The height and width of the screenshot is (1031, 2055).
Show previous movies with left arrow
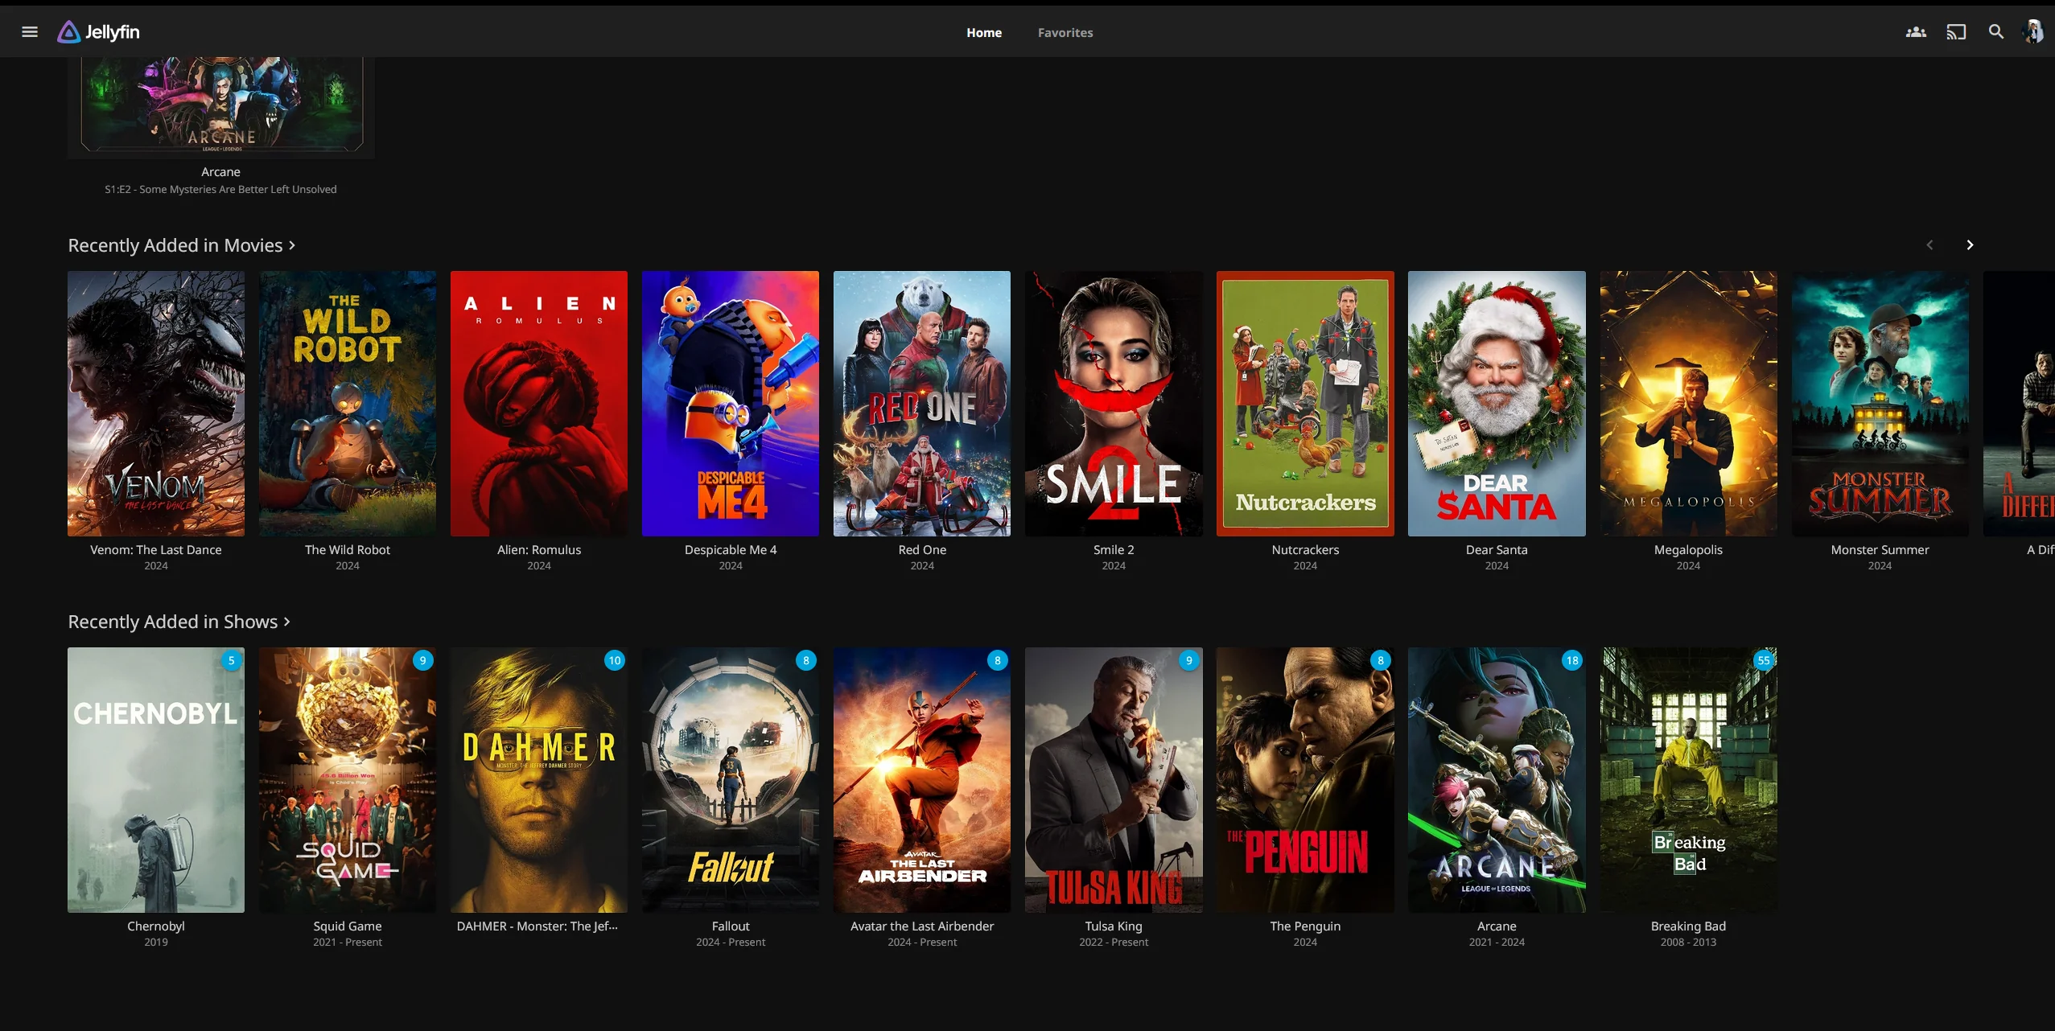click(1929, 245)
